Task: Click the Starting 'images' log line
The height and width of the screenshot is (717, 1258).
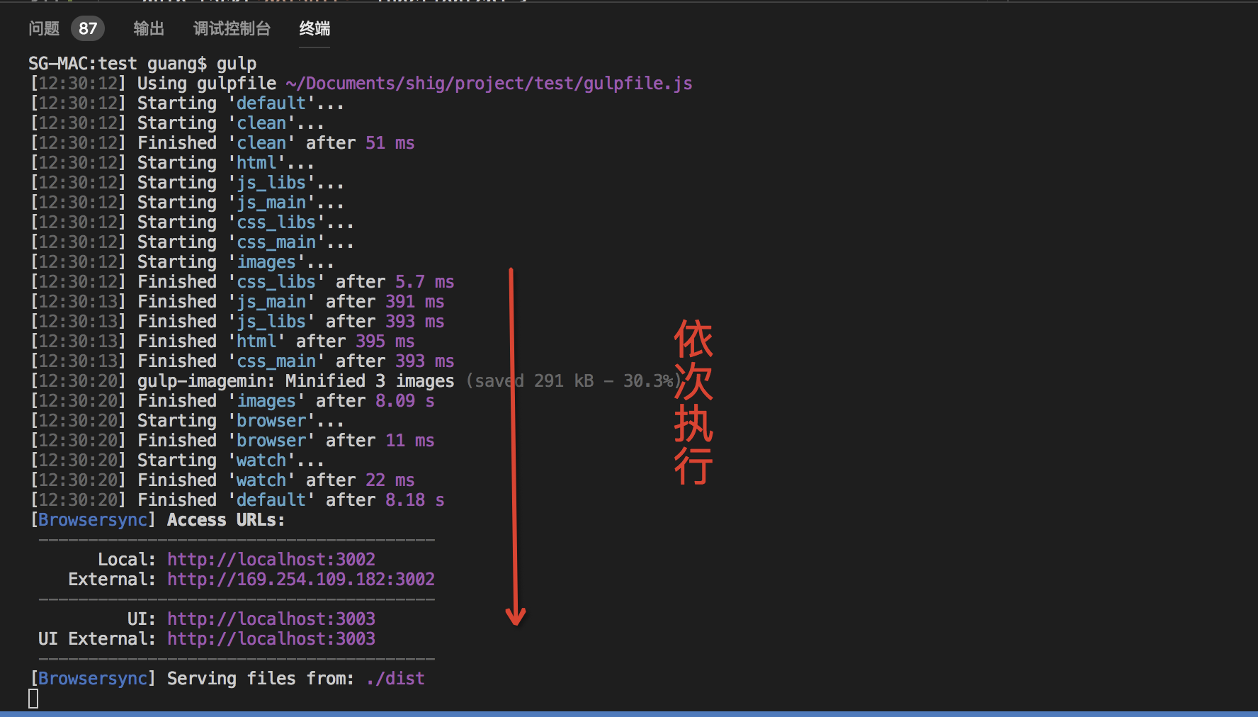Action: tap(182, 262)
